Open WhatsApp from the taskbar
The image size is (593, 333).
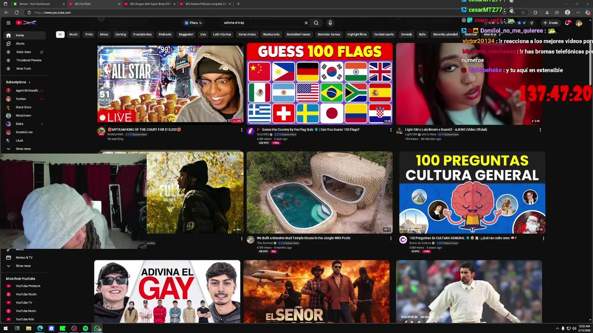(x=97, y=328)
